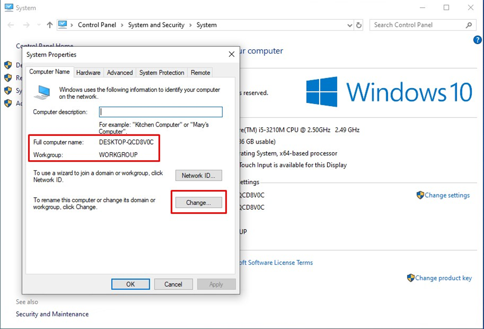Expand the address bar history dropdown

349,25
